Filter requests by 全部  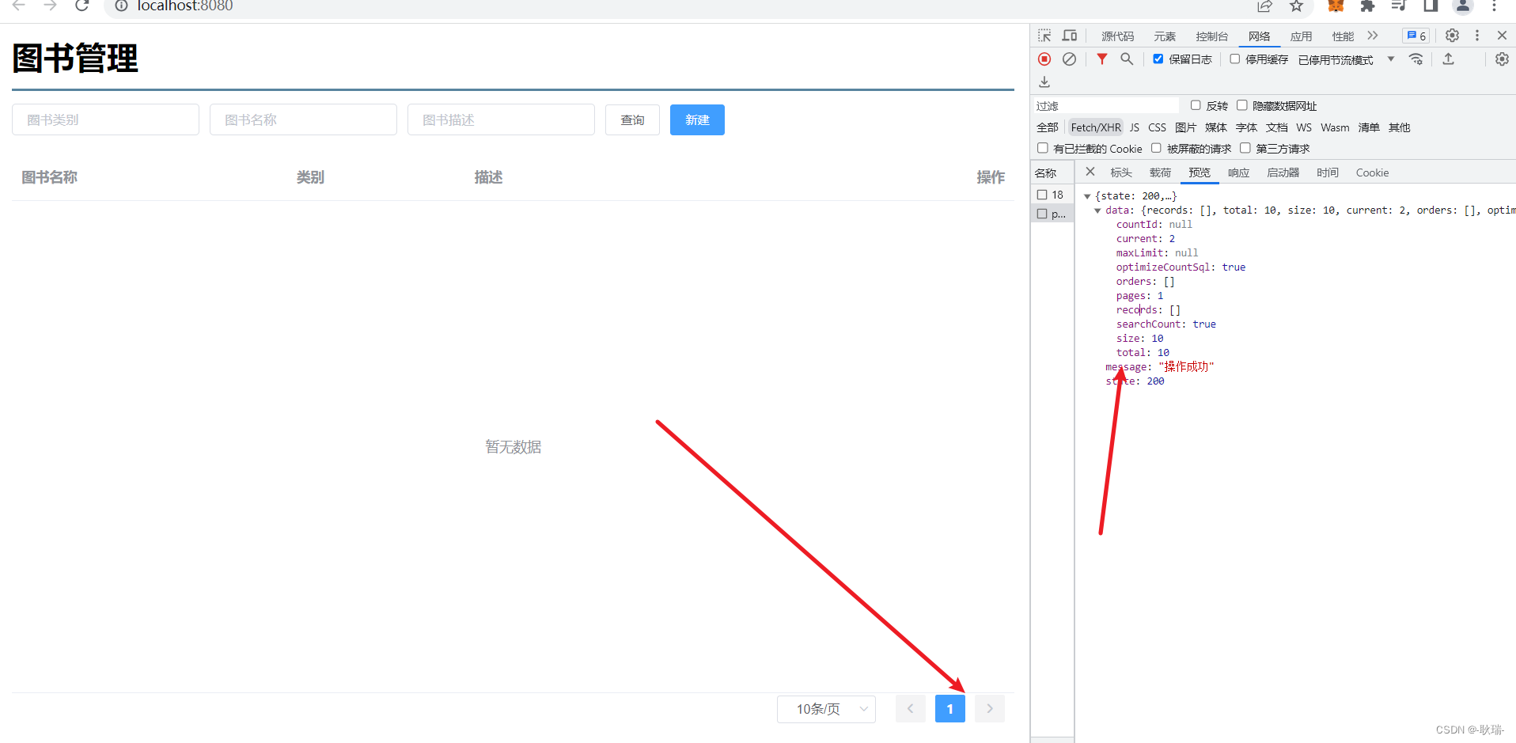1047,127
